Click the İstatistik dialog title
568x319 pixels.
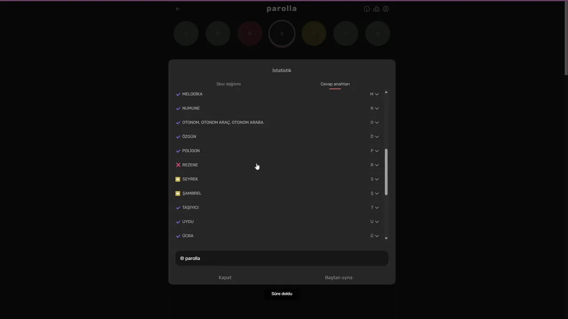282,70
